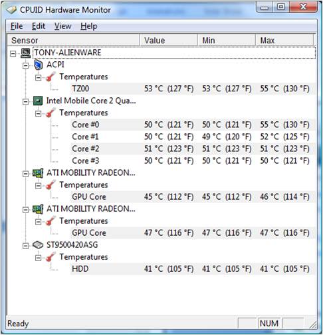Image resolution: width=323 pixels, height=335 pixels.
Task: Click the ST9500420ASG hard drive icon
Action: [x=38, y=245]
